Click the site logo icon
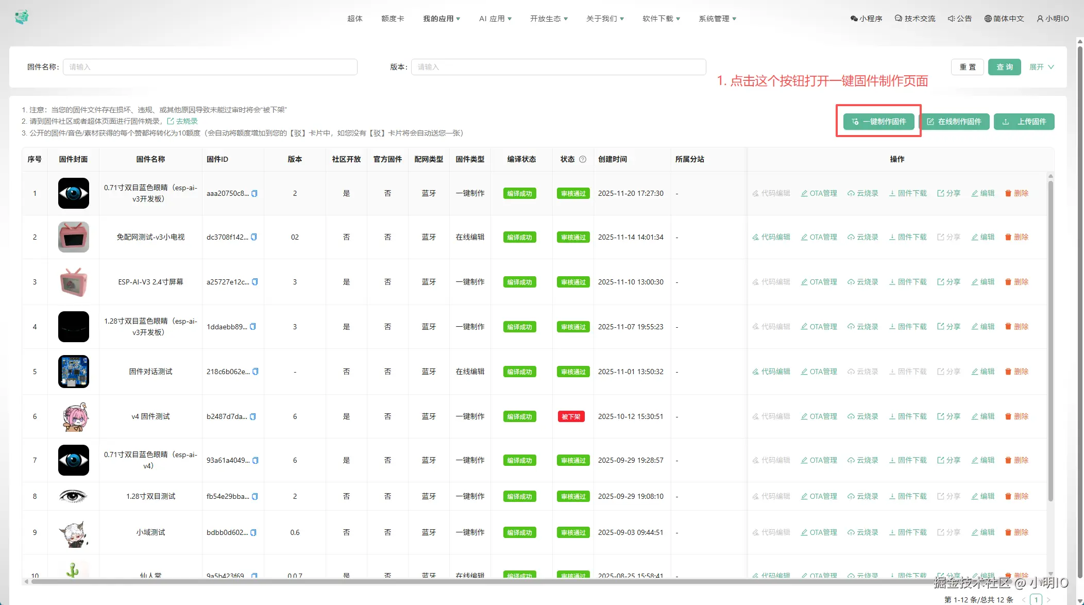The height and width of the screenshot is (605, 1084). [22, 18]
